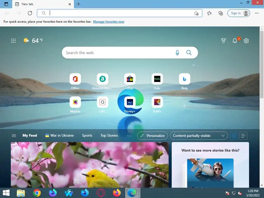Switch feed to list view
This screenshot has height=198, width=264.
click(x=243, y=136)
